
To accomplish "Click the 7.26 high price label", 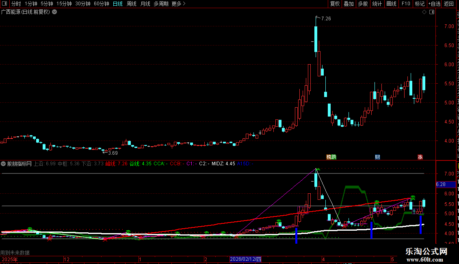I will pos(326,19).
